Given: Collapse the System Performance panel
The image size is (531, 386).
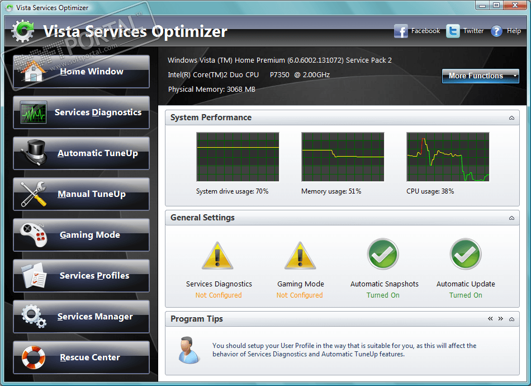Looking at the screenshot, I should click(511, 117).
